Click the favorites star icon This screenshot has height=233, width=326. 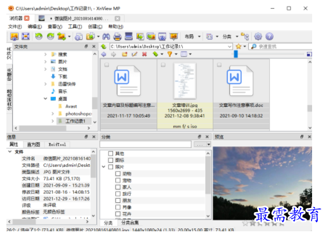coord(238,46)
